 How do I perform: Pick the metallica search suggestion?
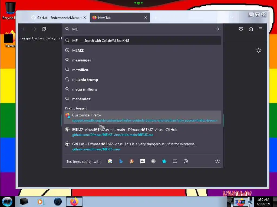tap(142, 70)
